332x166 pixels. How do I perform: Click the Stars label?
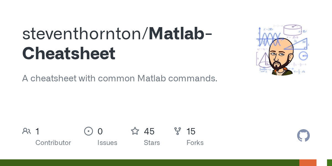point(152,143)
